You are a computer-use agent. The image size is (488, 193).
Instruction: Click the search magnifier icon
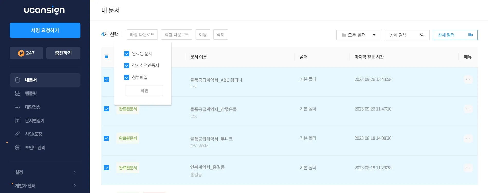[x=422, y=35]
